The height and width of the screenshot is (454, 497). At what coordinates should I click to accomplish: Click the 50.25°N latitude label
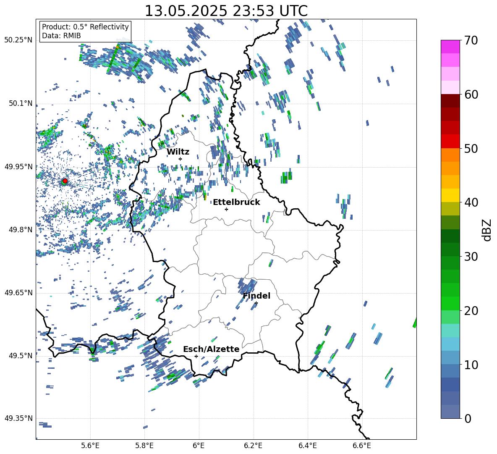18,40
